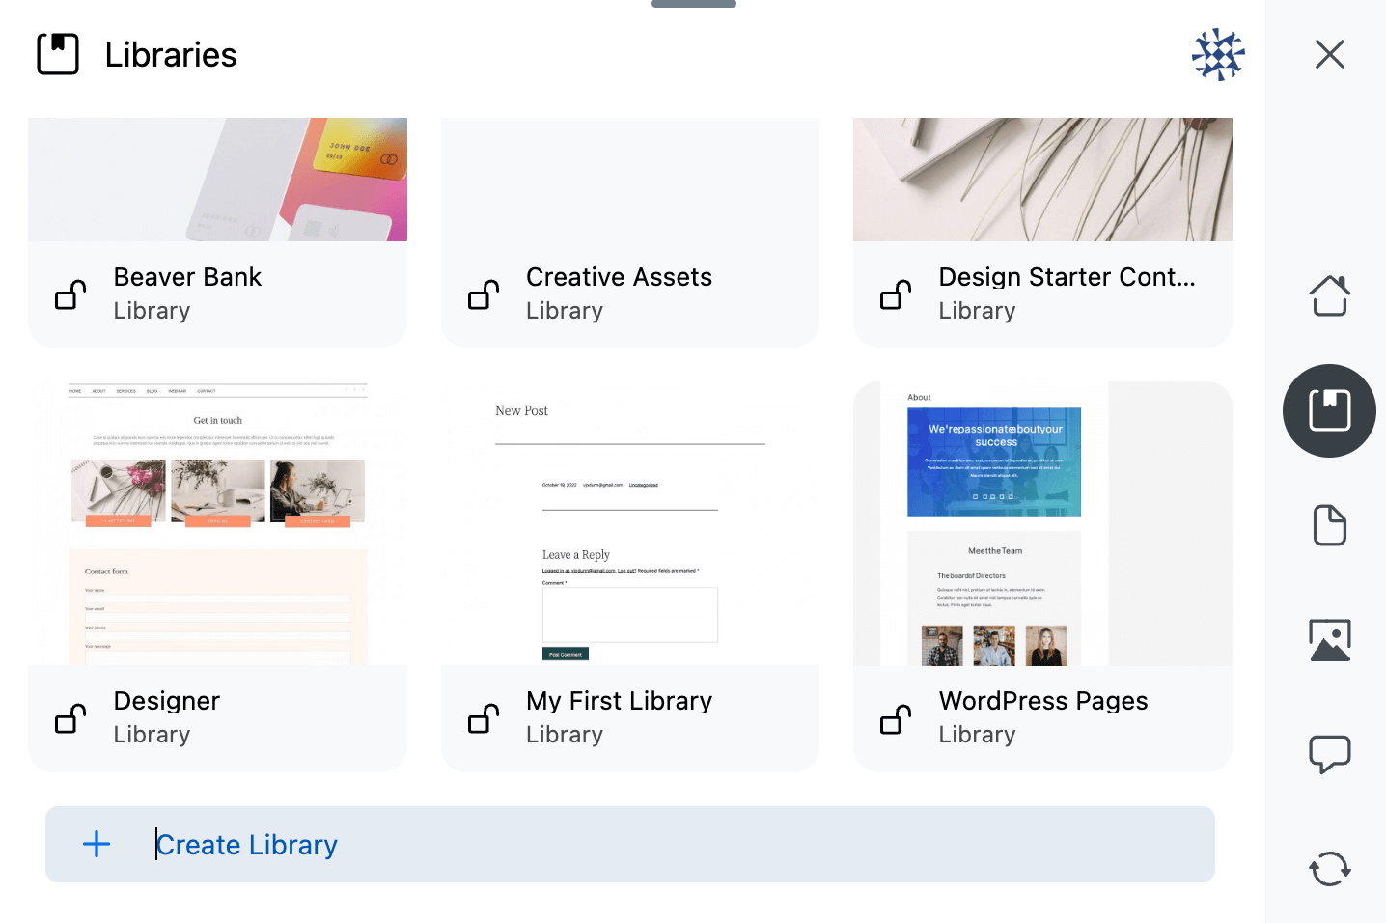Click the Libraries bookmark icon beside the title
This screenshot has height=923, width=1386.
point(58,54)
